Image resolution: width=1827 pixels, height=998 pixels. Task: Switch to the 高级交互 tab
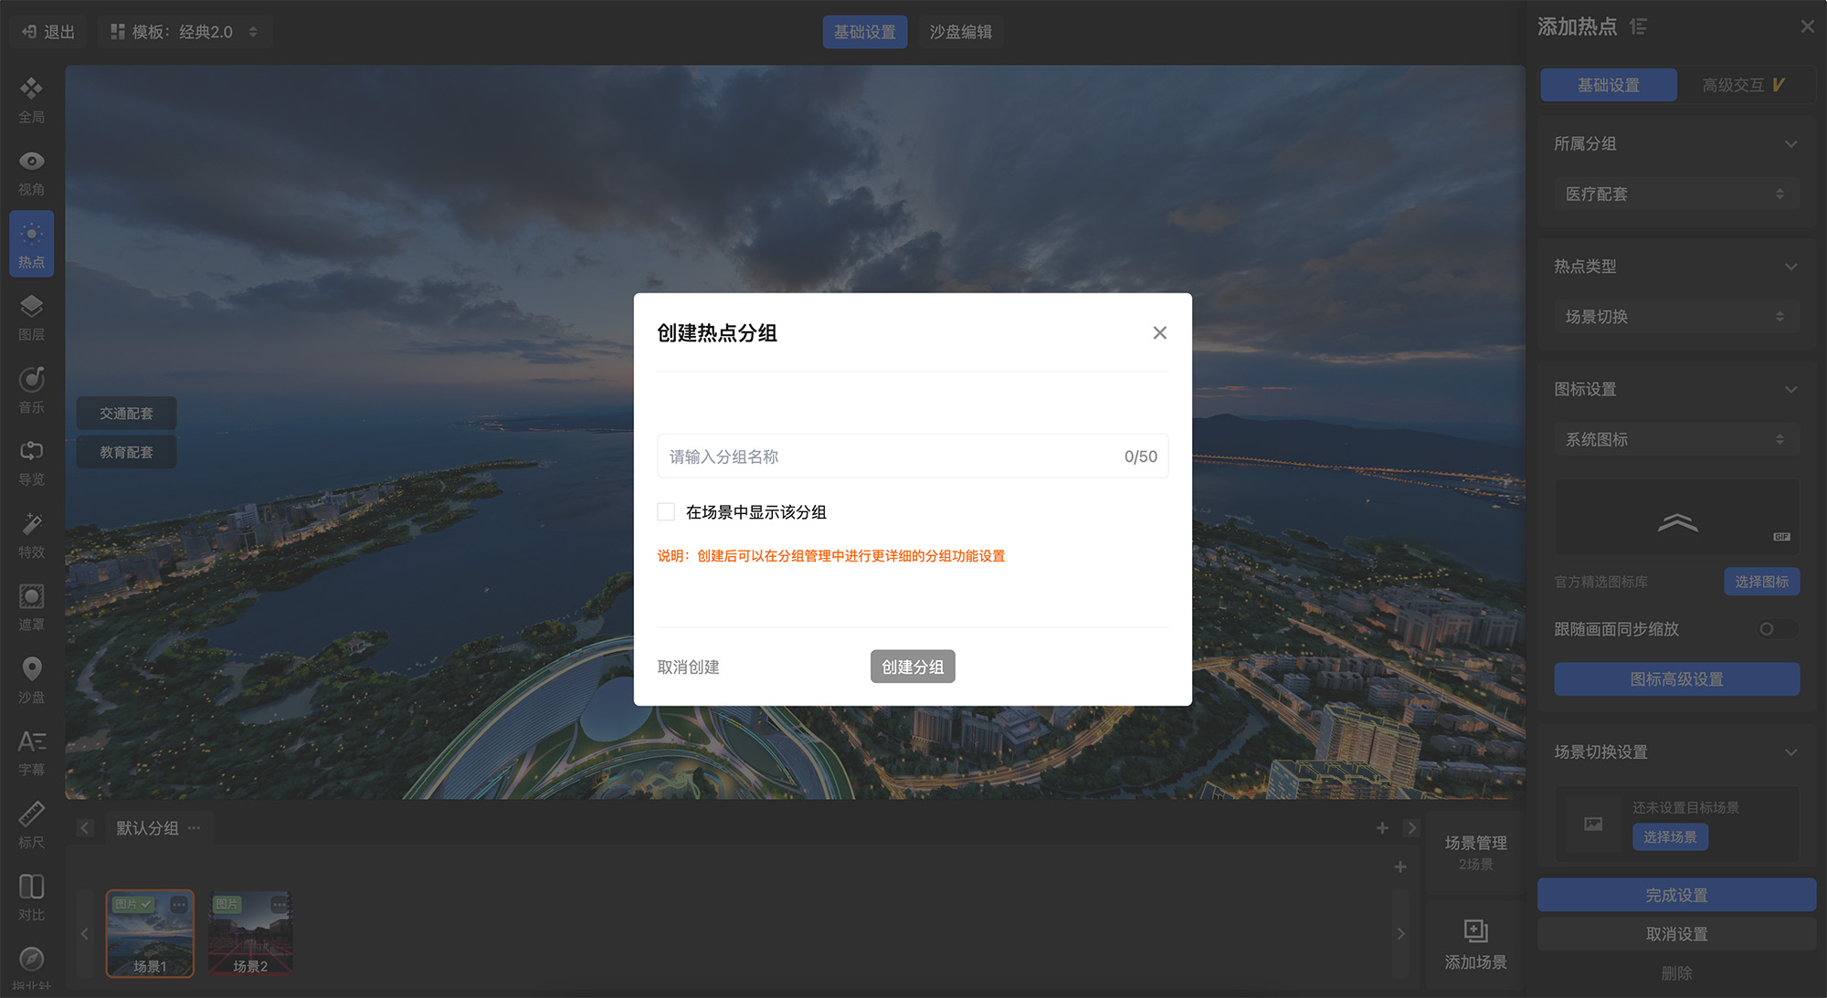click(x=1743, y=85)
